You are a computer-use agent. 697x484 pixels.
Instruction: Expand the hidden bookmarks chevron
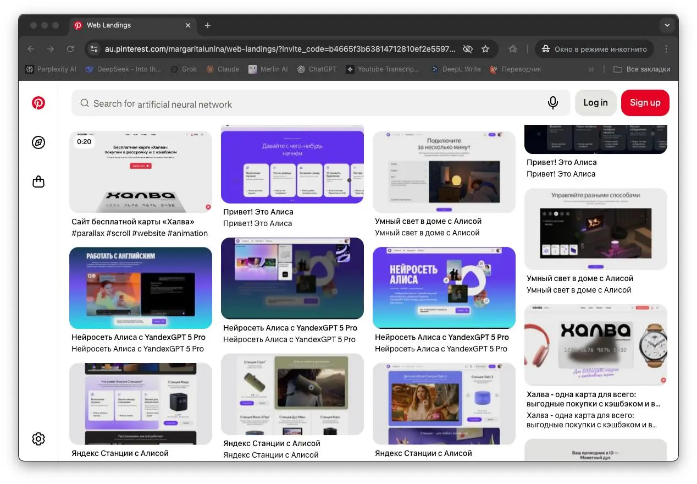click(x=591, y=69)
